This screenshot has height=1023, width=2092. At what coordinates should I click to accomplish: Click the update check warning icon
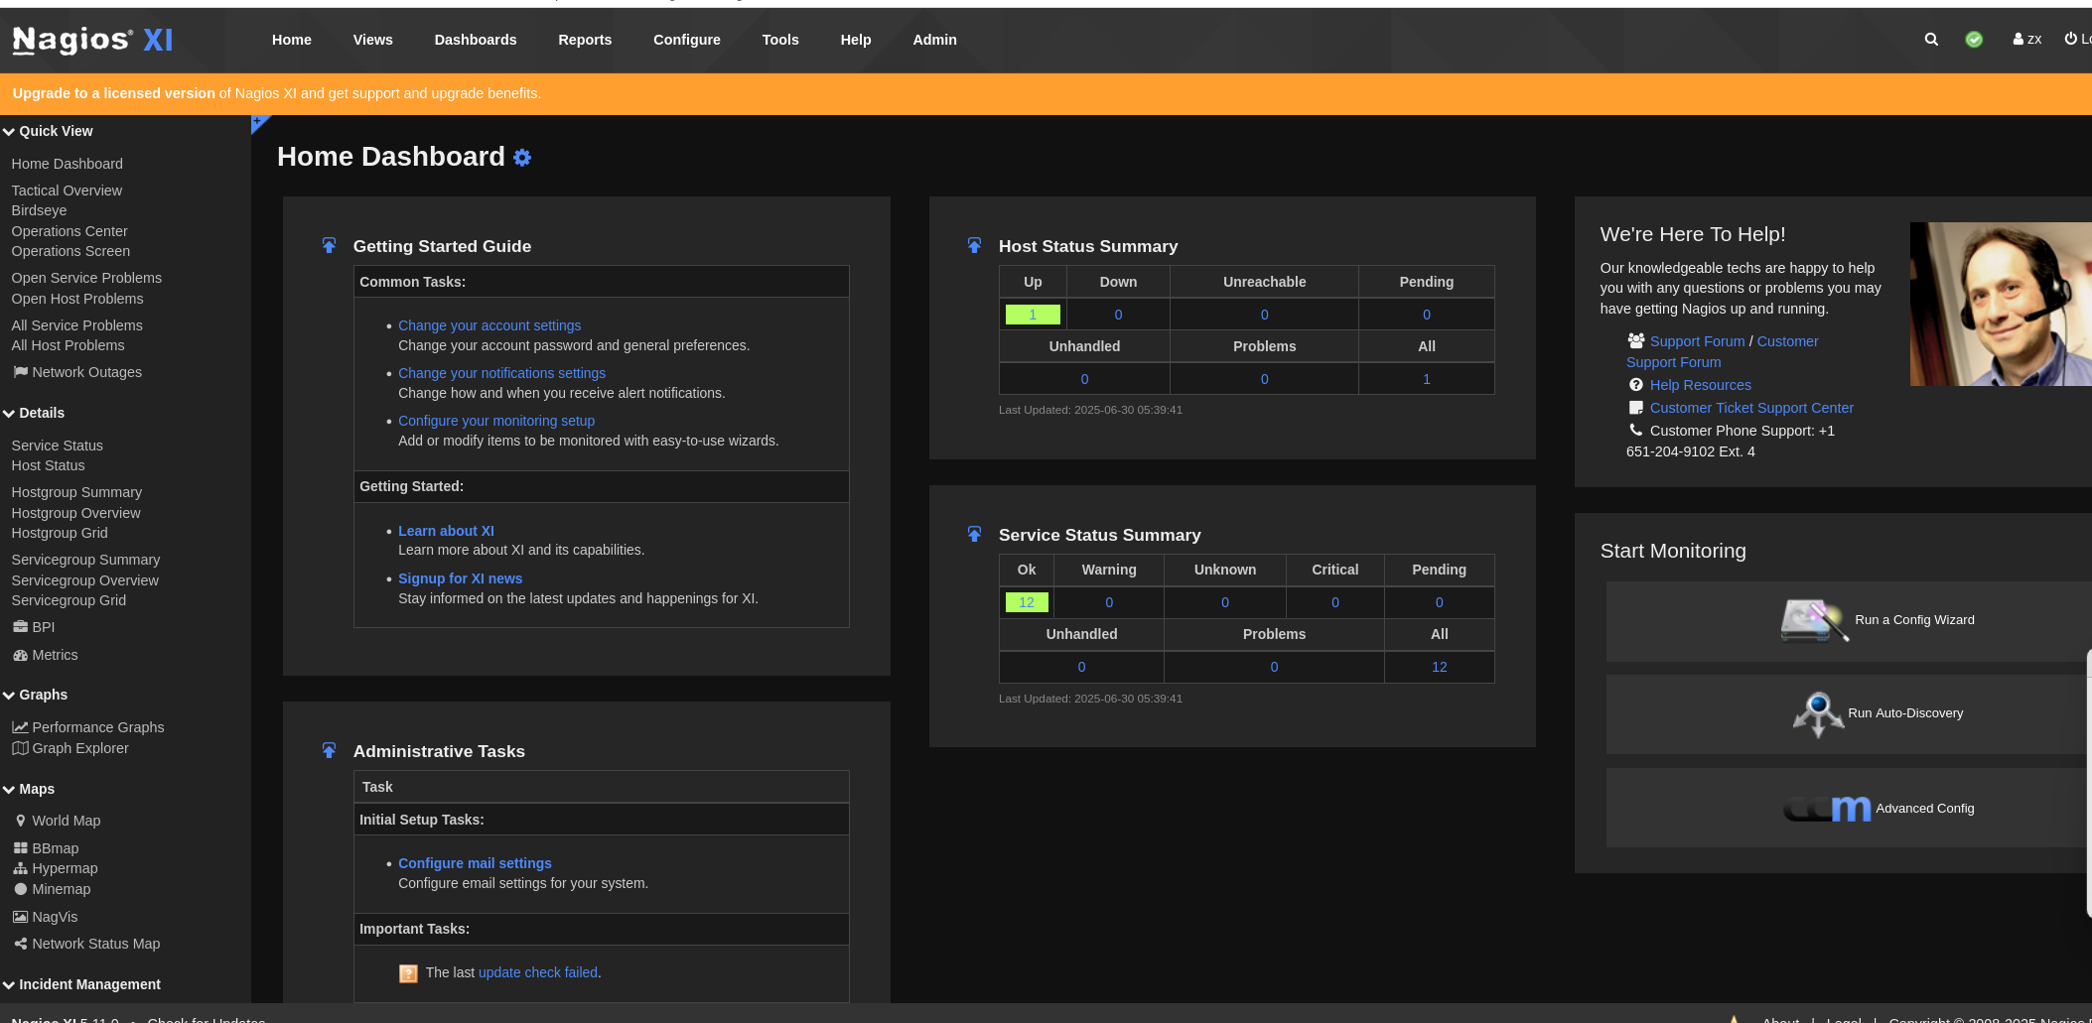pos(408,973)
